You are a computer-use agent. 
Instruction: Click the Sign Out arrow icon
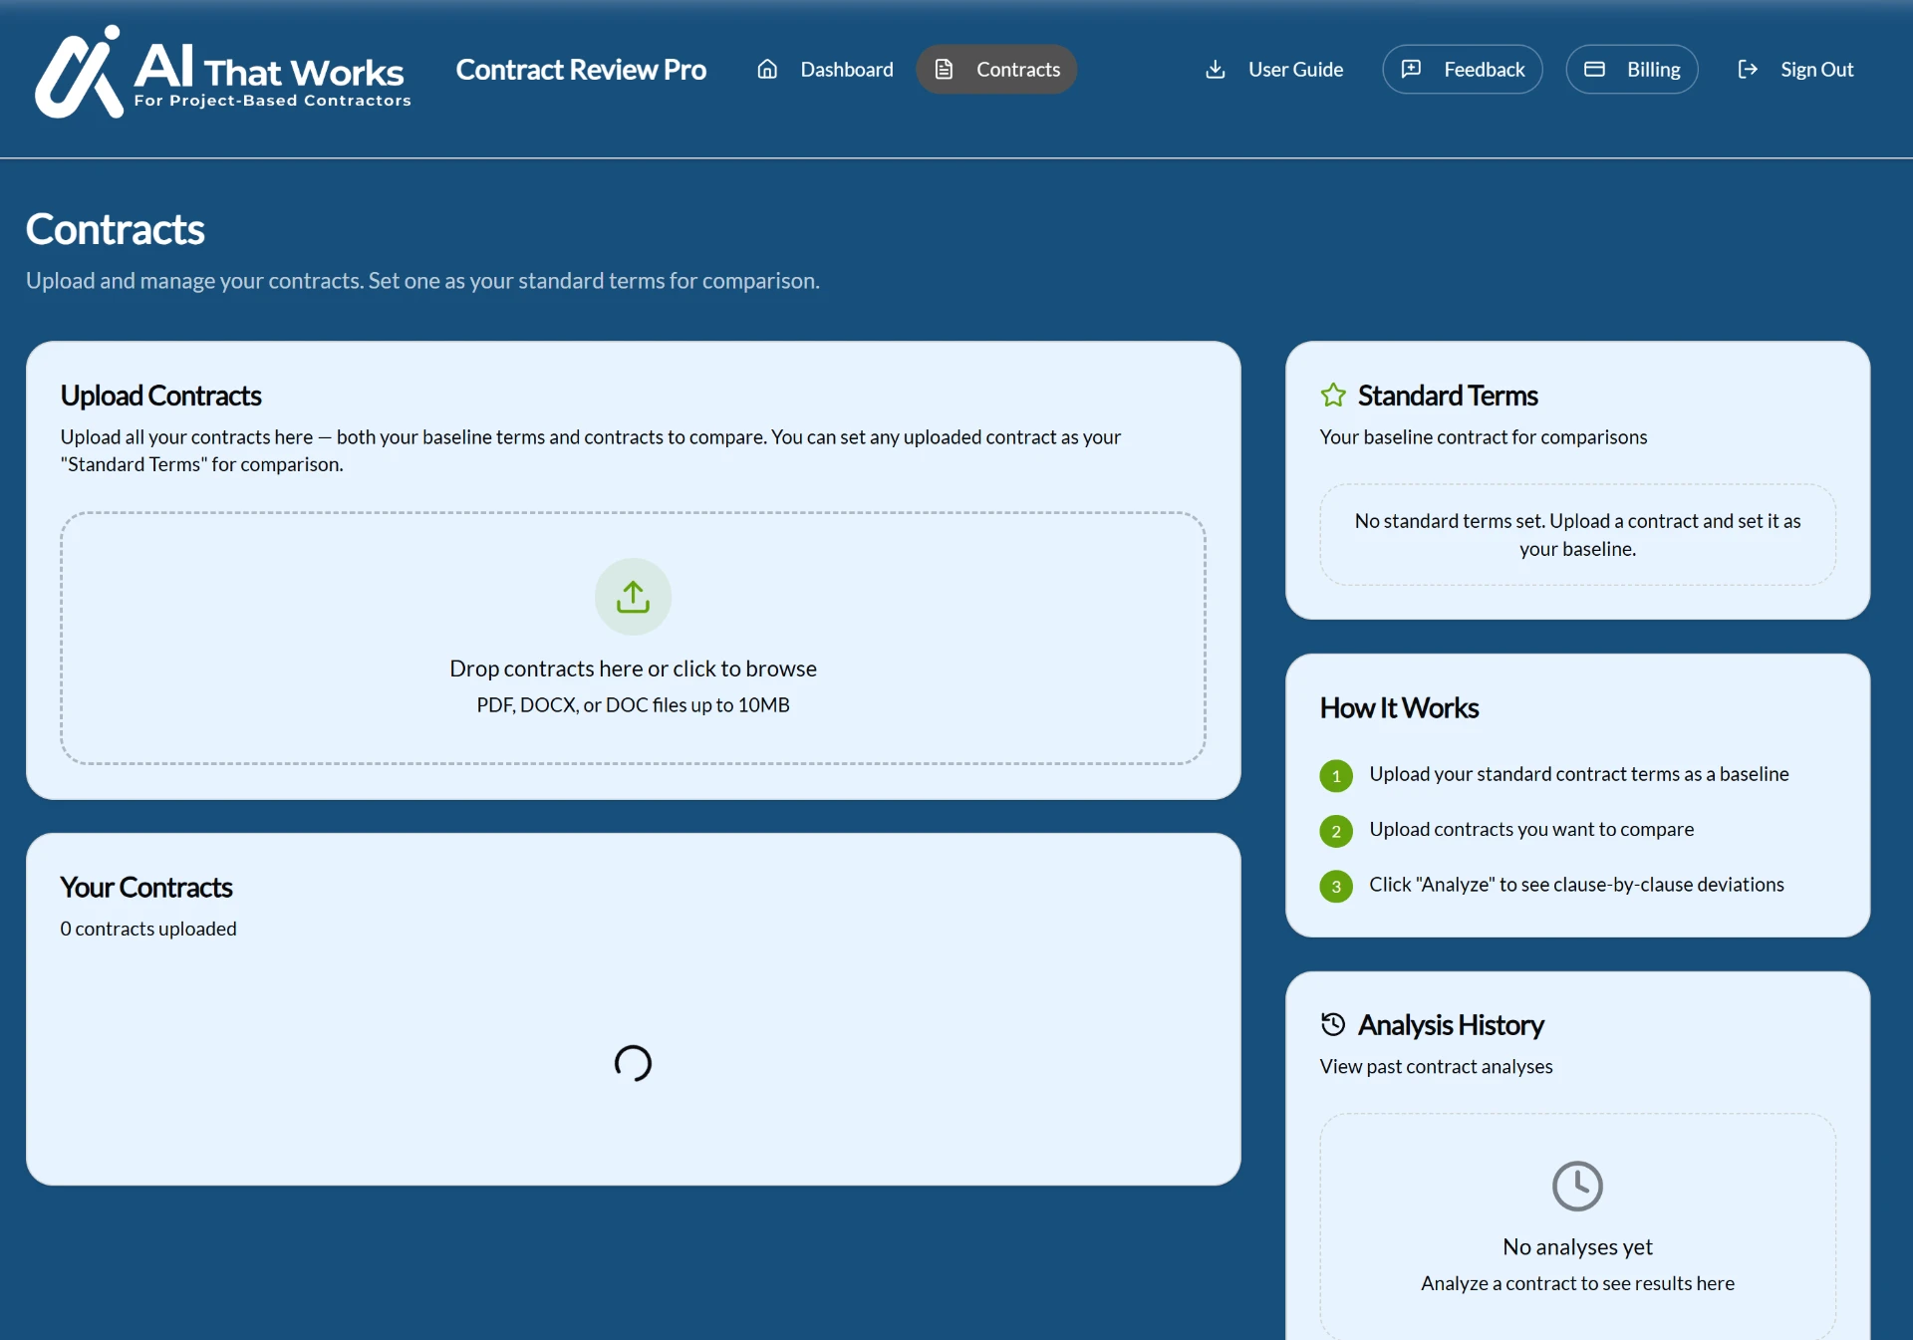point(1748,70)
